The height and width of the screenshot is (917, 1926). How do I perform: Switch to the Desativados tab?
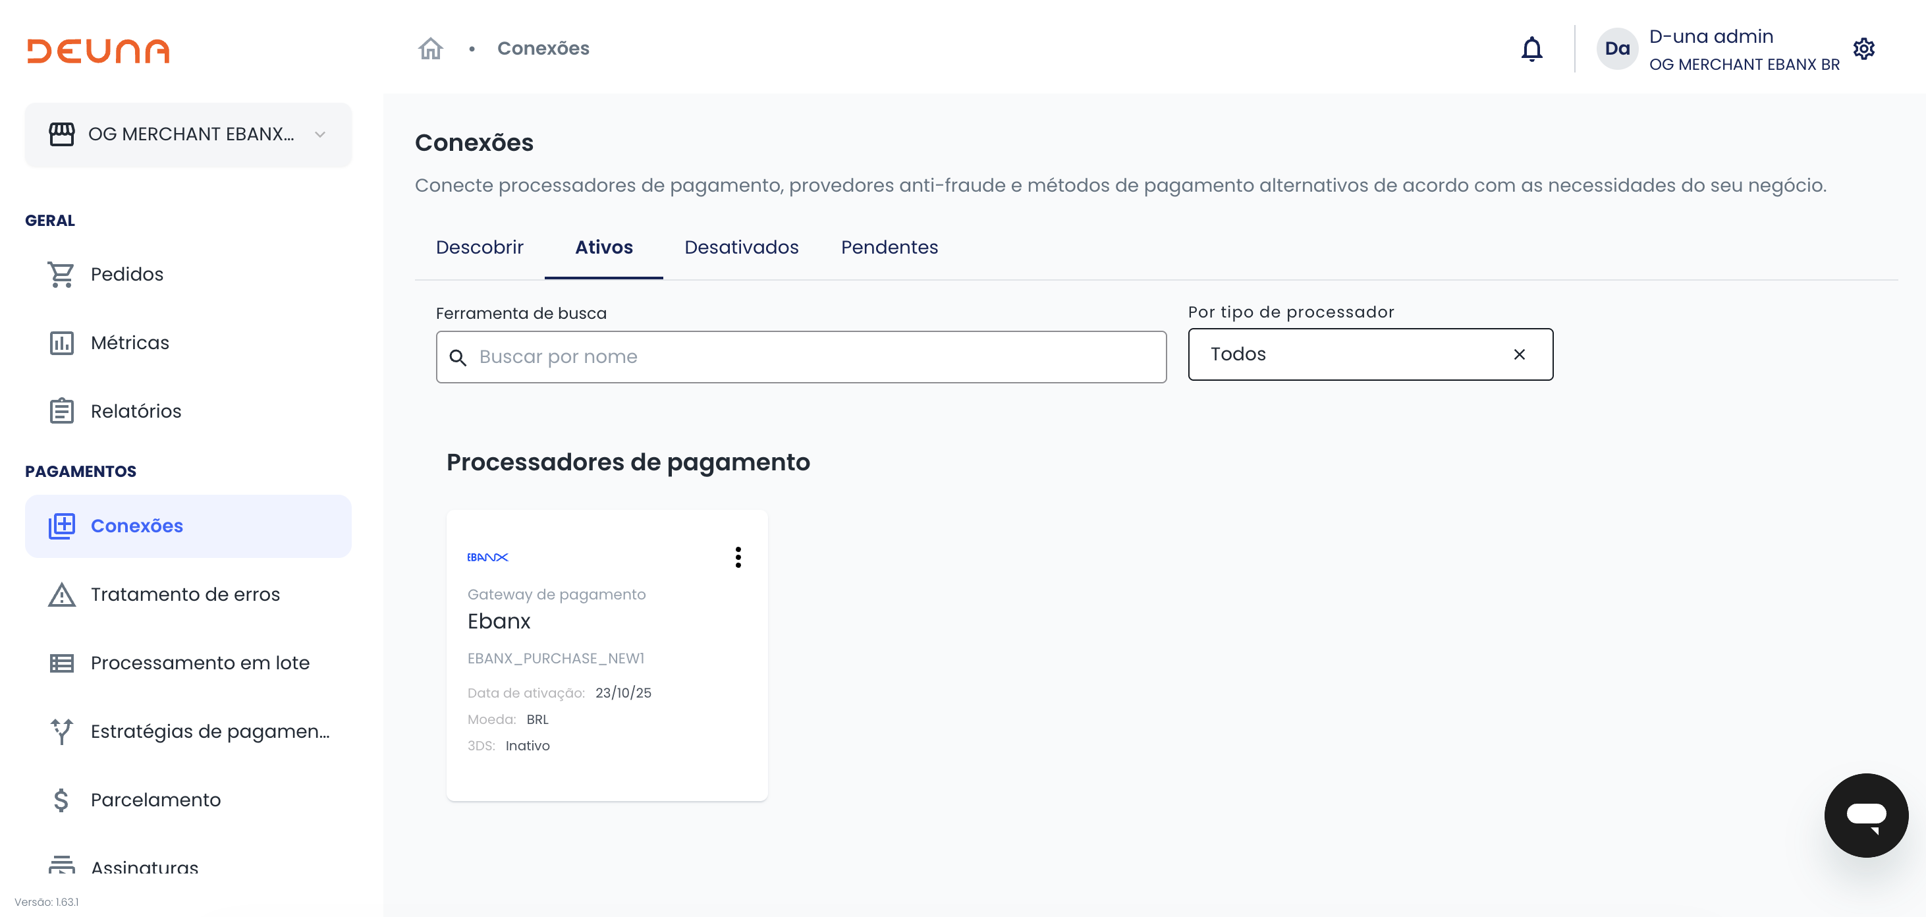(741, 248)
